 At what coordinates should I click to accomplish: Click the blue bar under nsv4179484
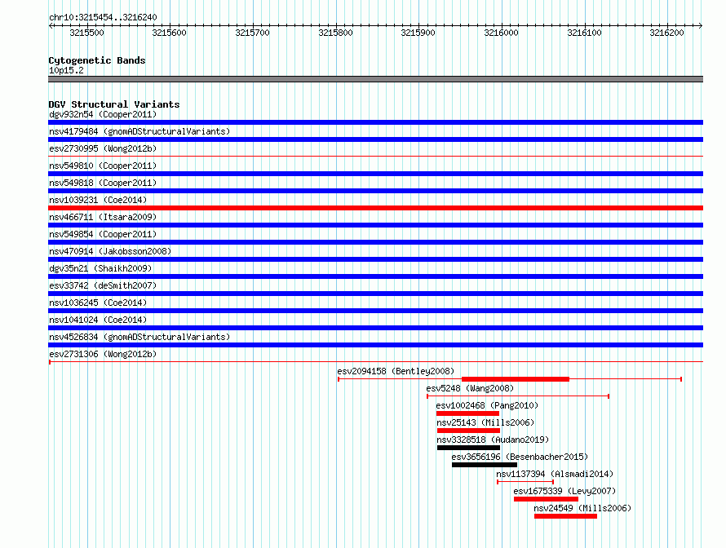pyautogui.click(x=375, y=139)
